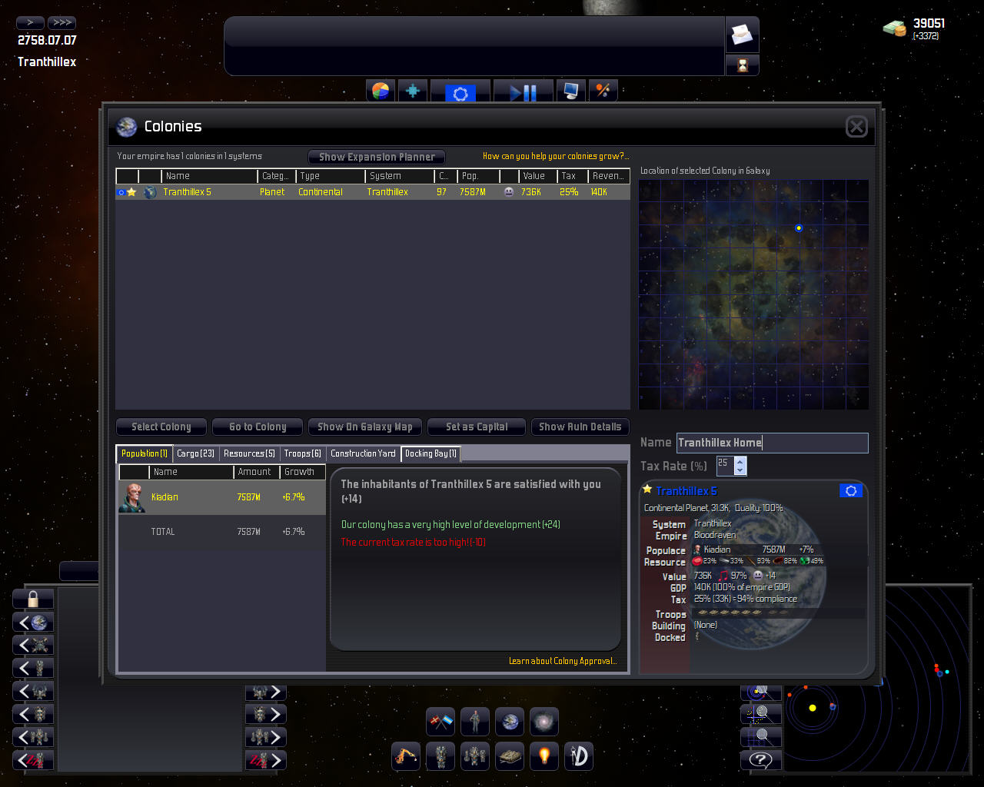Click the diplomacy crossed flags icon
Viewport: 984px width, 787px height.
pyautogui.click(x=440, y=722)
